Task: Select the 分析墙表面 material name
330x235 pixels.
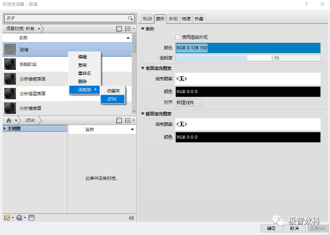Action: click(31, 109)
